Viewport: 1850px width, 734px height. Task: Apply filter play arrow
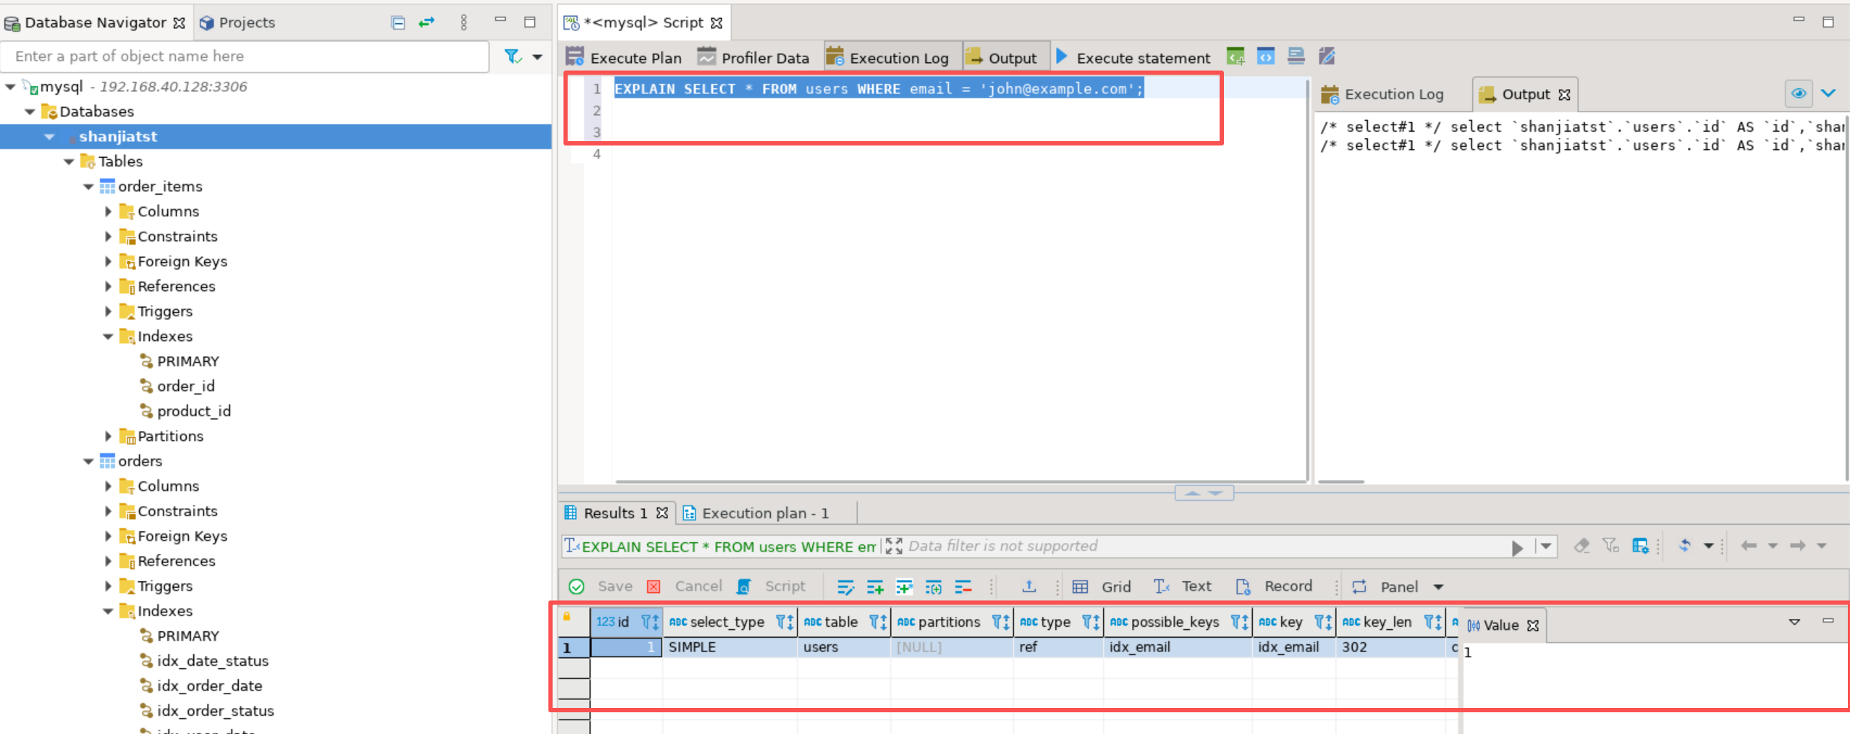[1517, 547]
